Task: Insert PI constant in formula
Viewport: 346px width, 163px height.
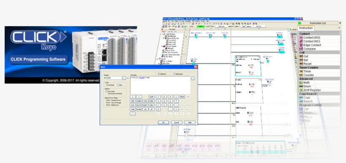Action: (x=151, y=109)
